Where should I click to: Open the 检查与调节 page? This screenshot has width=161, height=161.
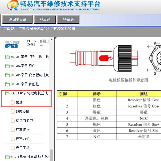(x=24, y=121)
